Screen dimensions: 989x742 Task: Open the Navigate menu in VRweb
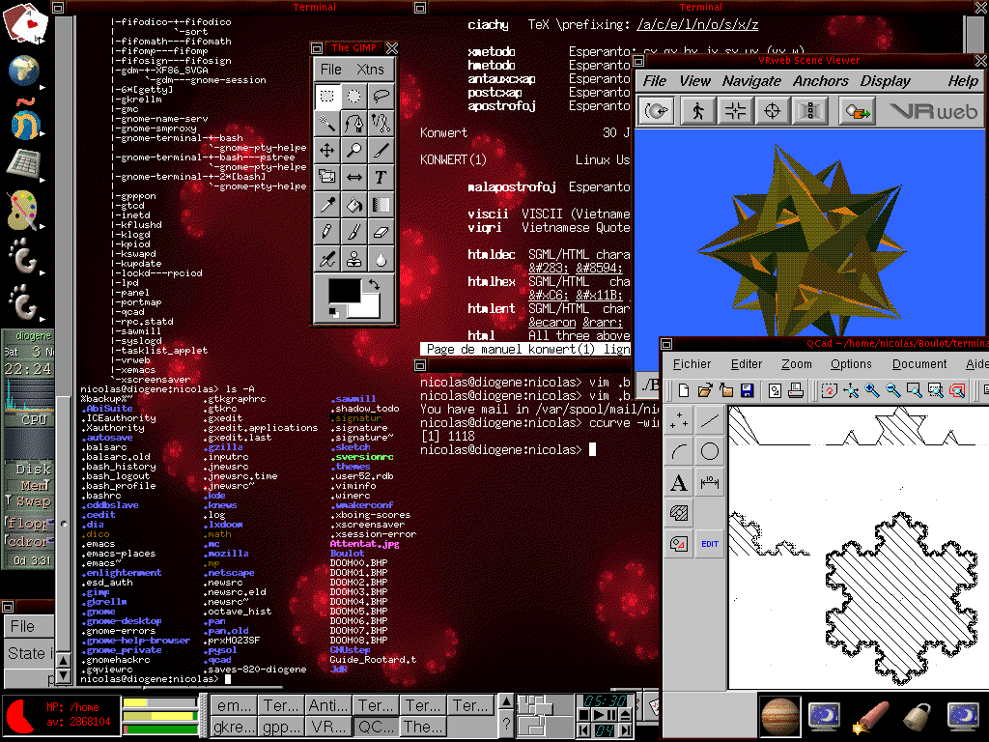click(x=751, y=81)
